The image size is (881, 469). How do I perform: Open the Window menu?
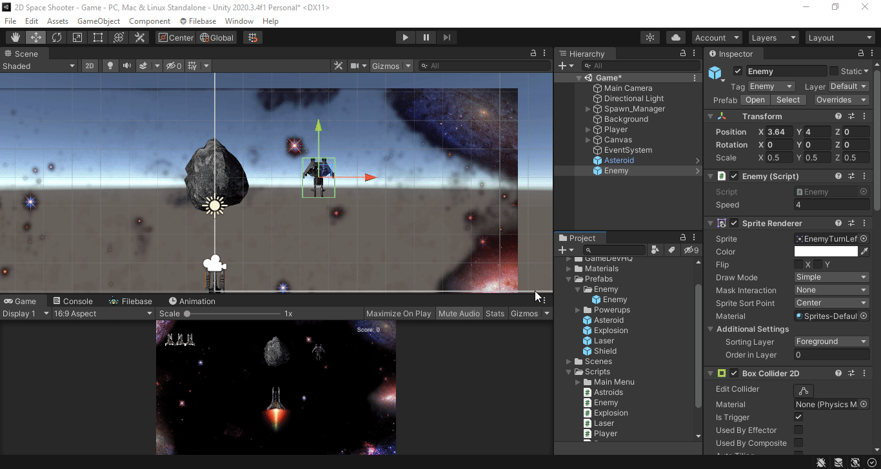pos(239,21)
